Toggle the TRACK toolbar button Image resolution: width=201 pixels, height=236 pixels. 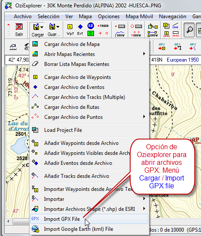click(x=103, y=26)
